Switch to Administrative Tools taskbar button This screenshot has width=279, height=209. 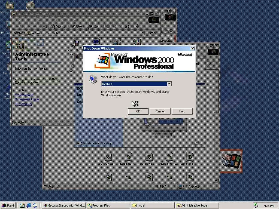(197, 205)
